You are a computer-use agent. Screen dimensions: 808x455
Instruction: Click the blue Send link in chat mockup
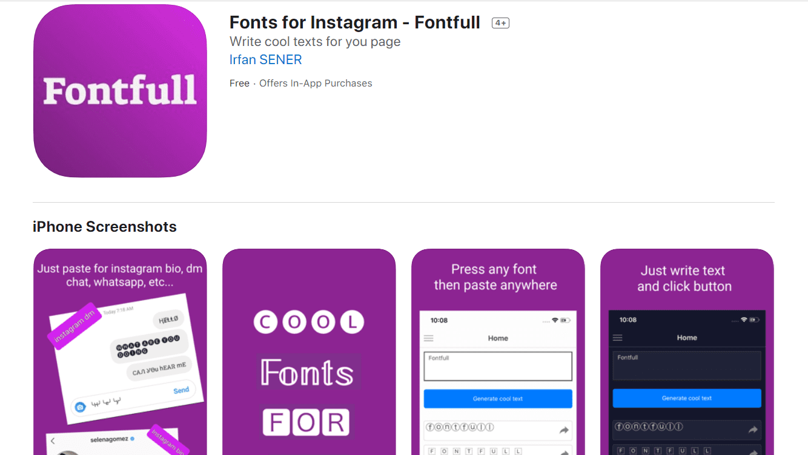pyautogui.click(x=181, y=390)
